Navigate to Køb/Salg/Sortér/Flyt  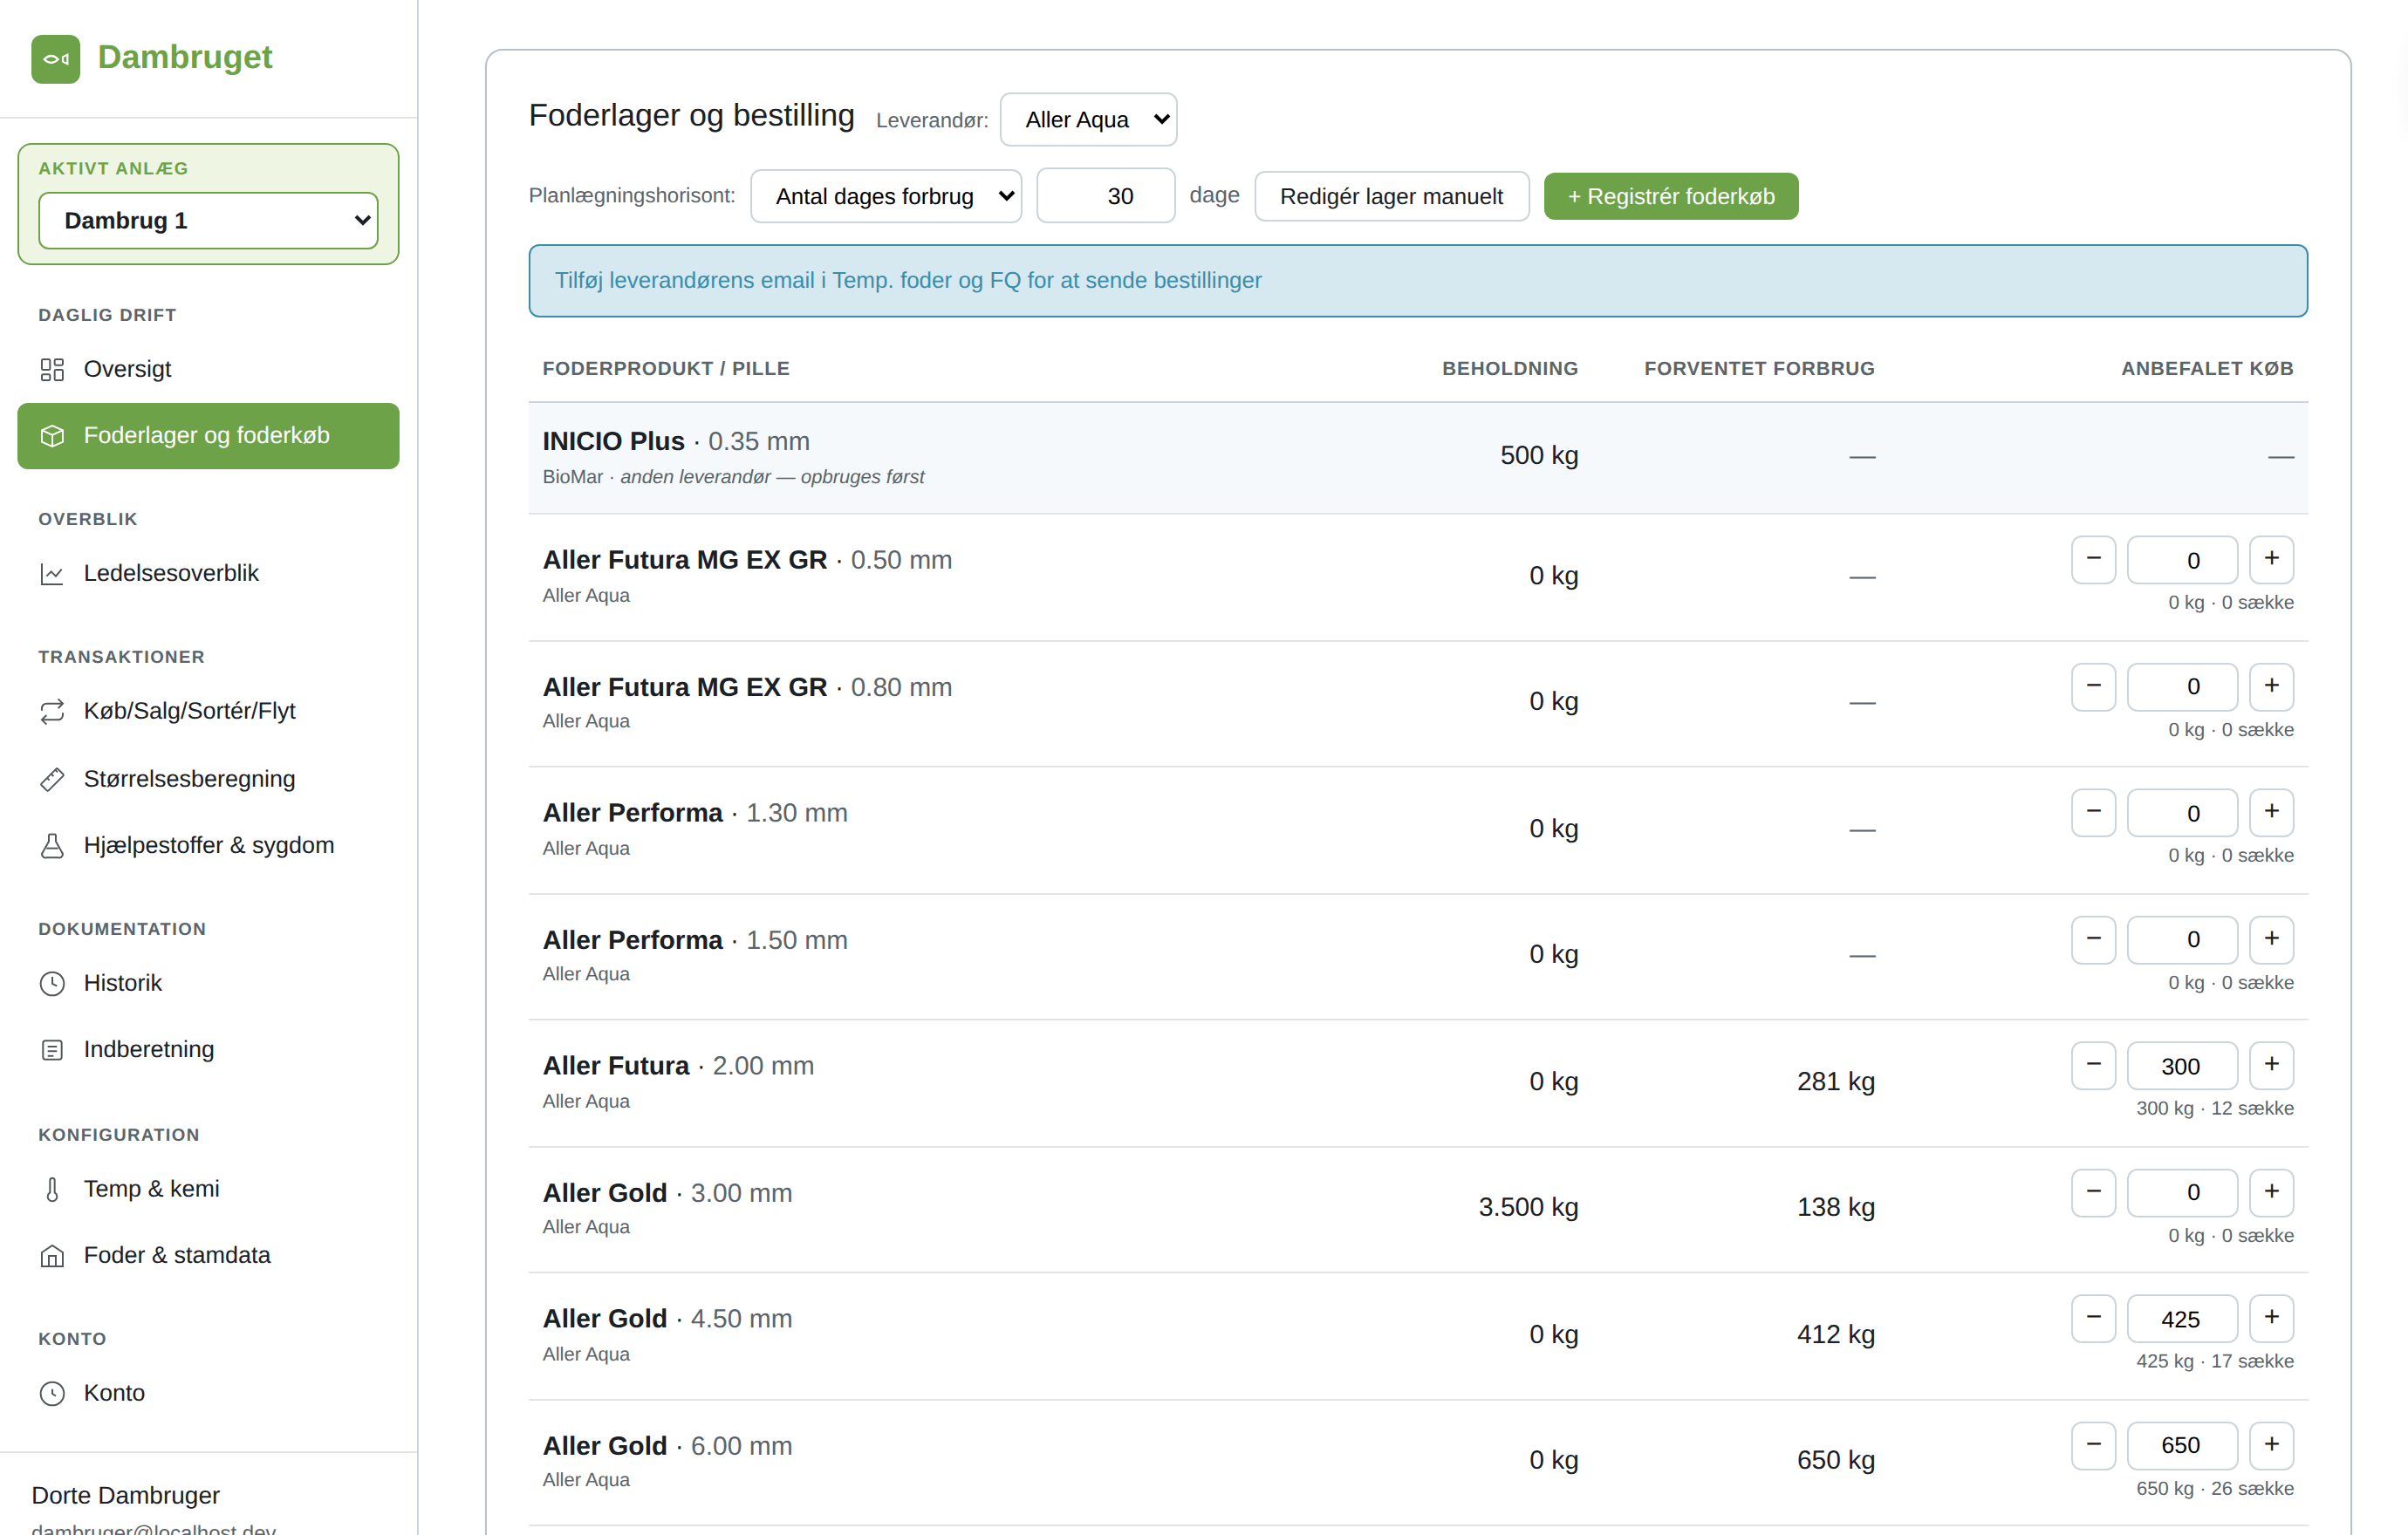click(208, 712)
